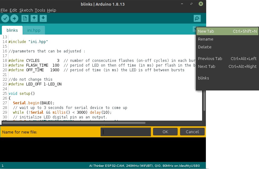Open the File menu
Viewport: 259px width, 169px height.
point(4,10)
